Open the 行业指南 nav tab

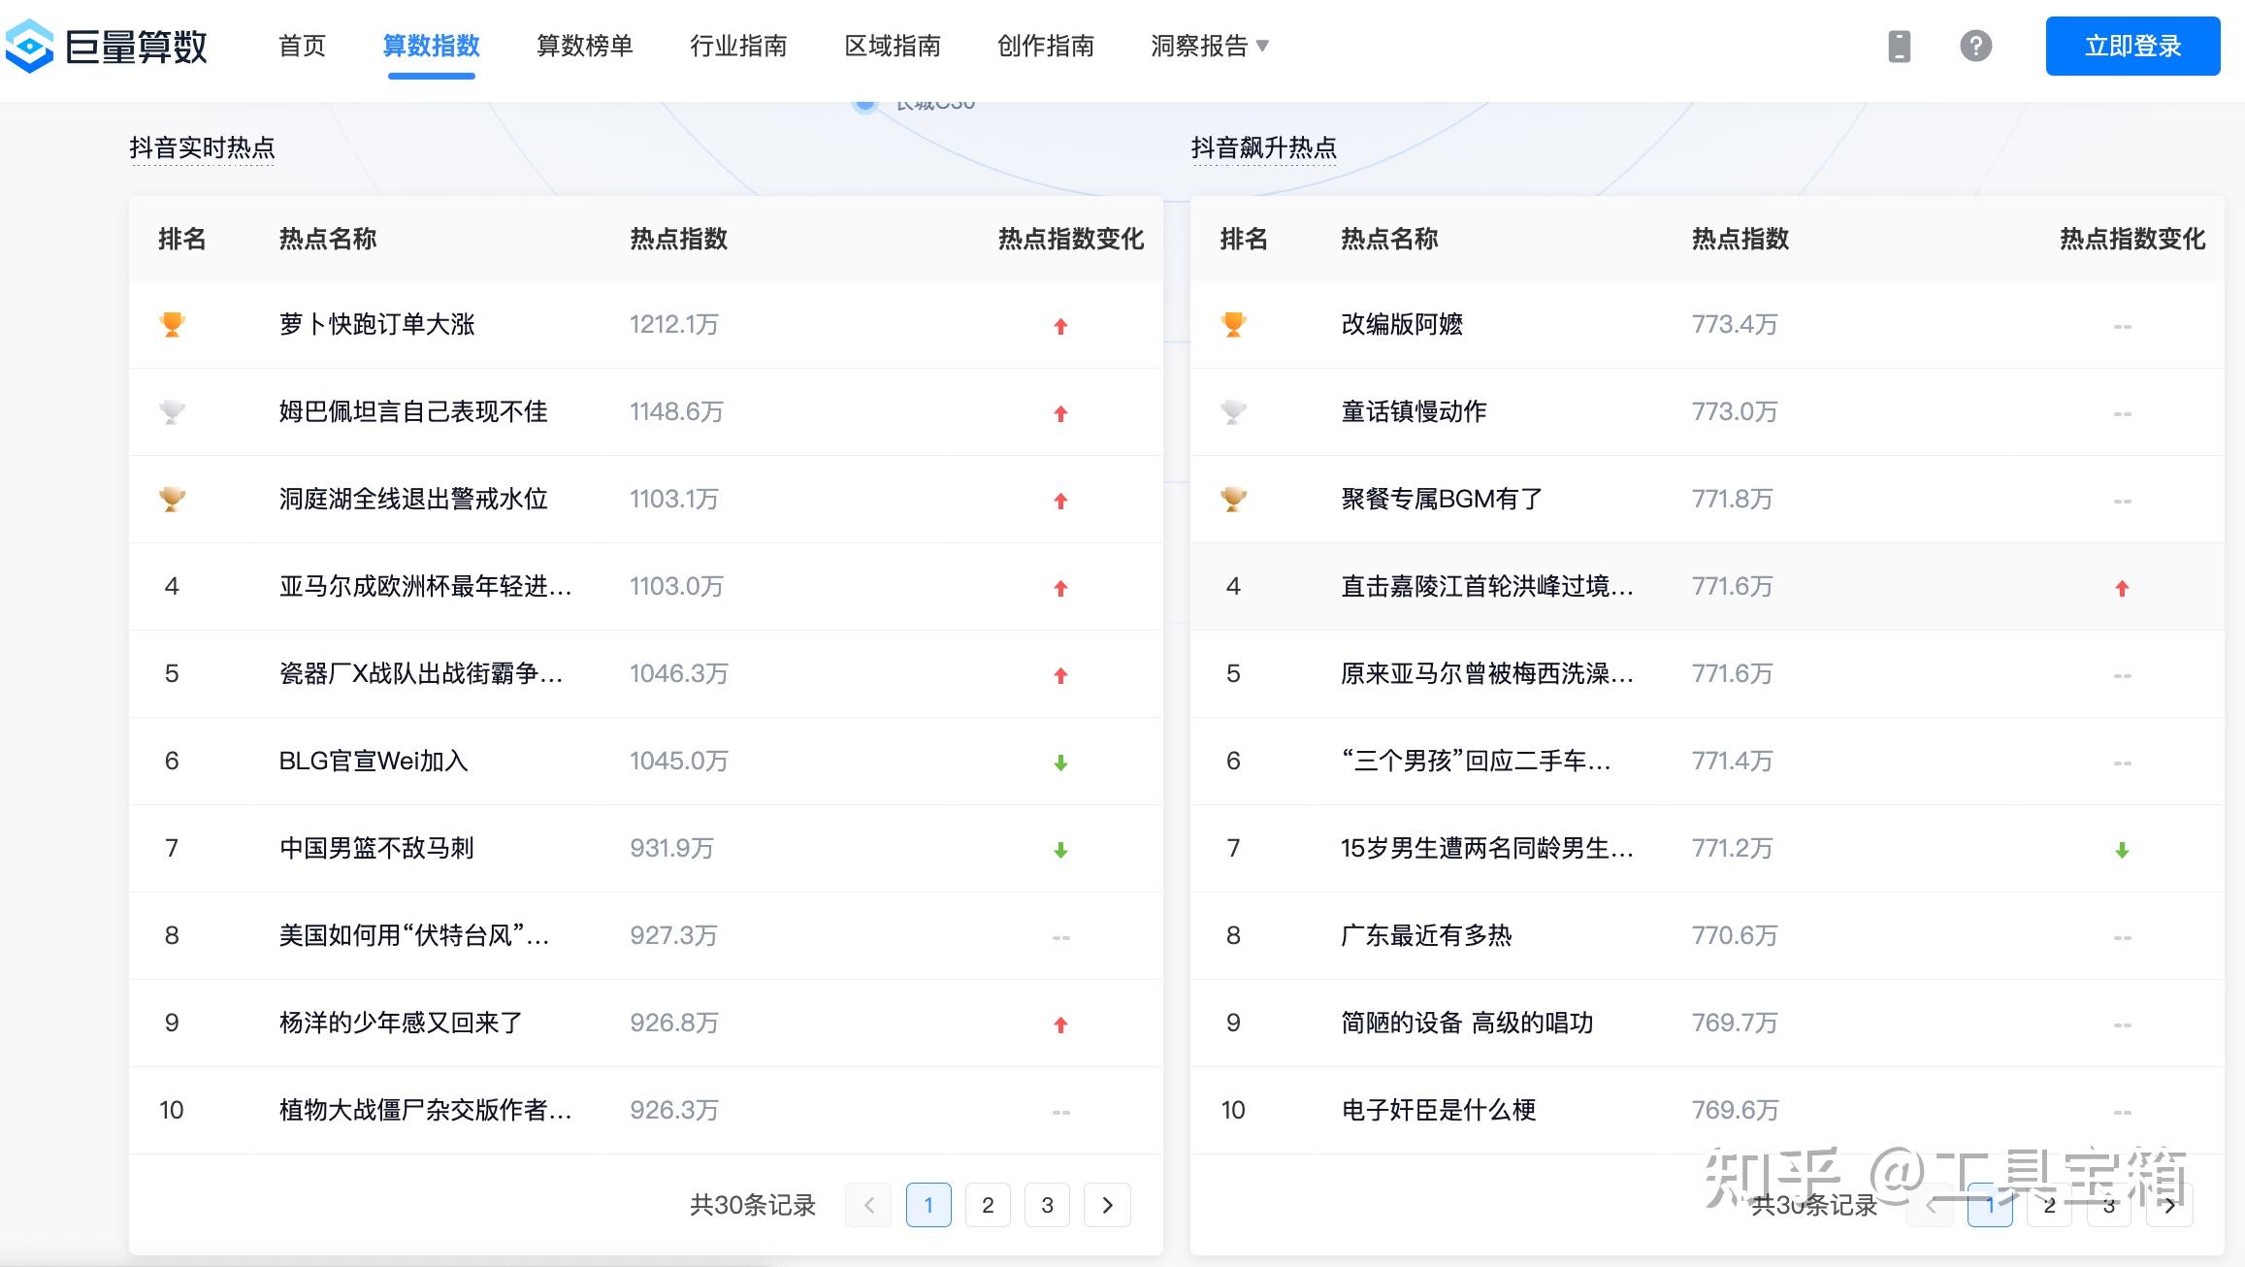pyautogui.click(x=737, y=46)
